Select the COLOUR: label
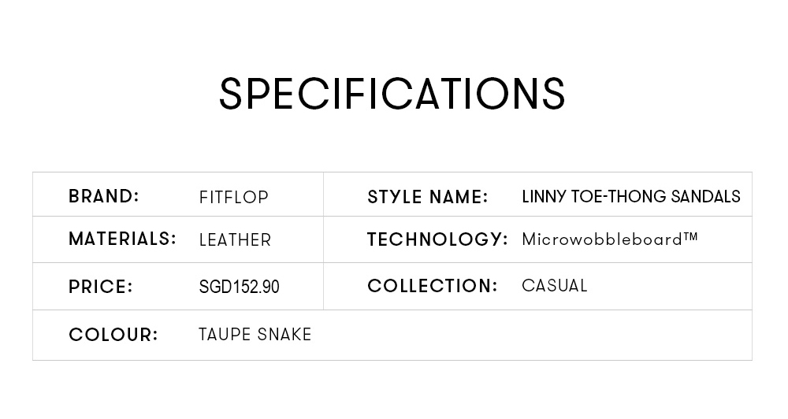 point(113,335)
